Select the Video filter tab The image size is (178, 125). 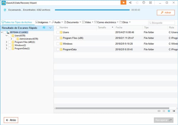click(x=87, y=22)
